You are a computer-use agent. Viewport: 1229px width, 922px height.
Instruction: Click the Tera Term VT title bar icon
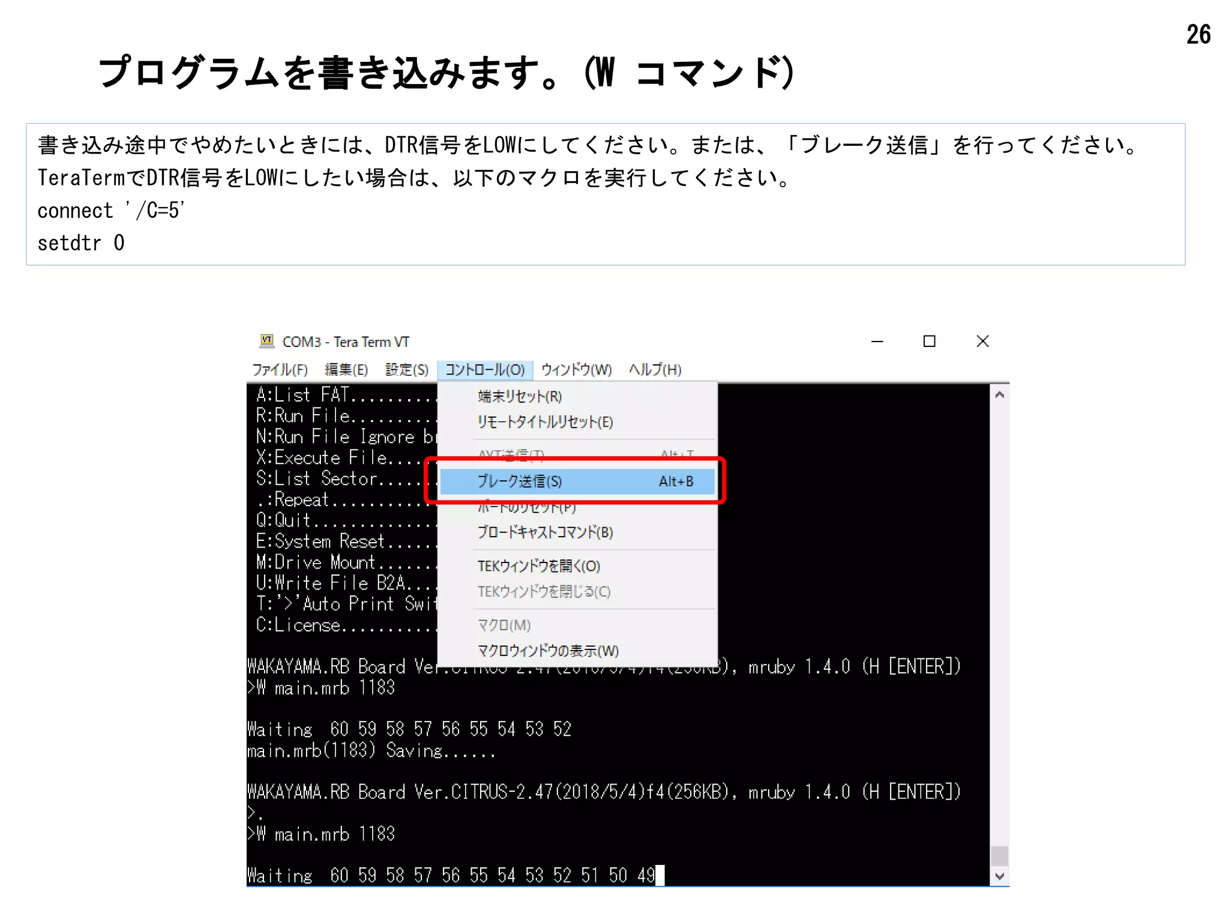click(267, 341)
